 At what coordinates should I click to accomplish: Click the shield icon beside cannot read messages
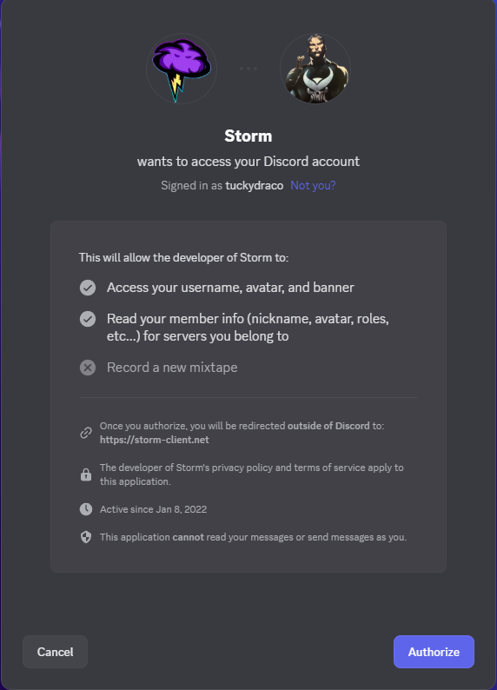[x=86, y=537]
